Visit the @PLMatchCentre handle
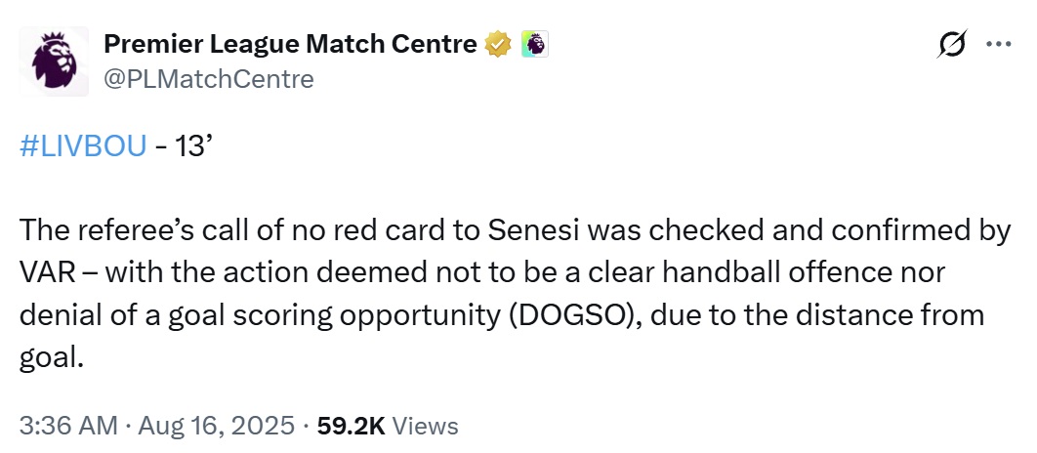The image size is (1037, 453). tap(209, 79)
